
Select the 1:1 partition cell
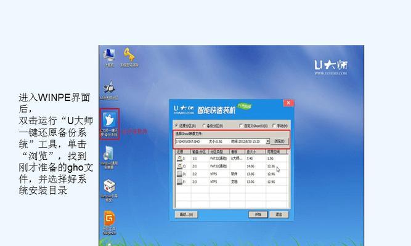(195, 159)
